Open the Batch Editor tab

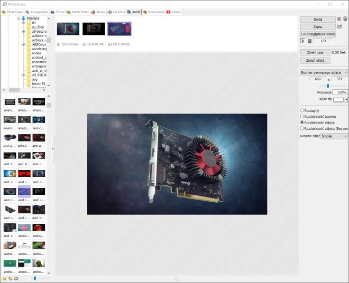[x=78, y=12]
